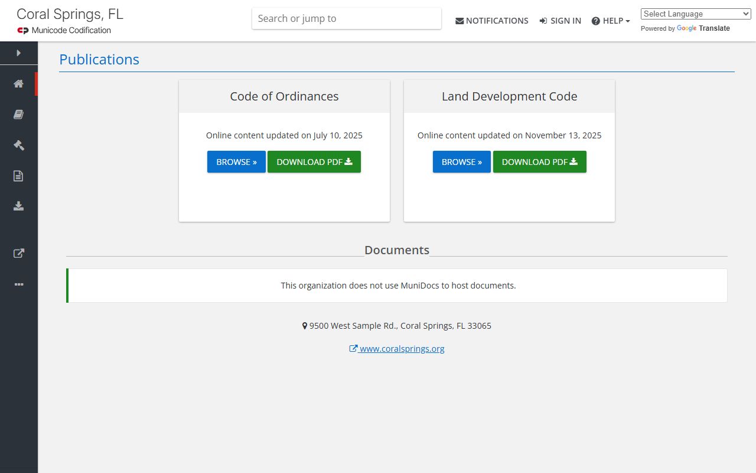Image resolution: width=756 pixels, height=473 pixels.
Task: Download the Land Development Code PDF
Action: click(x=539, y=162)
